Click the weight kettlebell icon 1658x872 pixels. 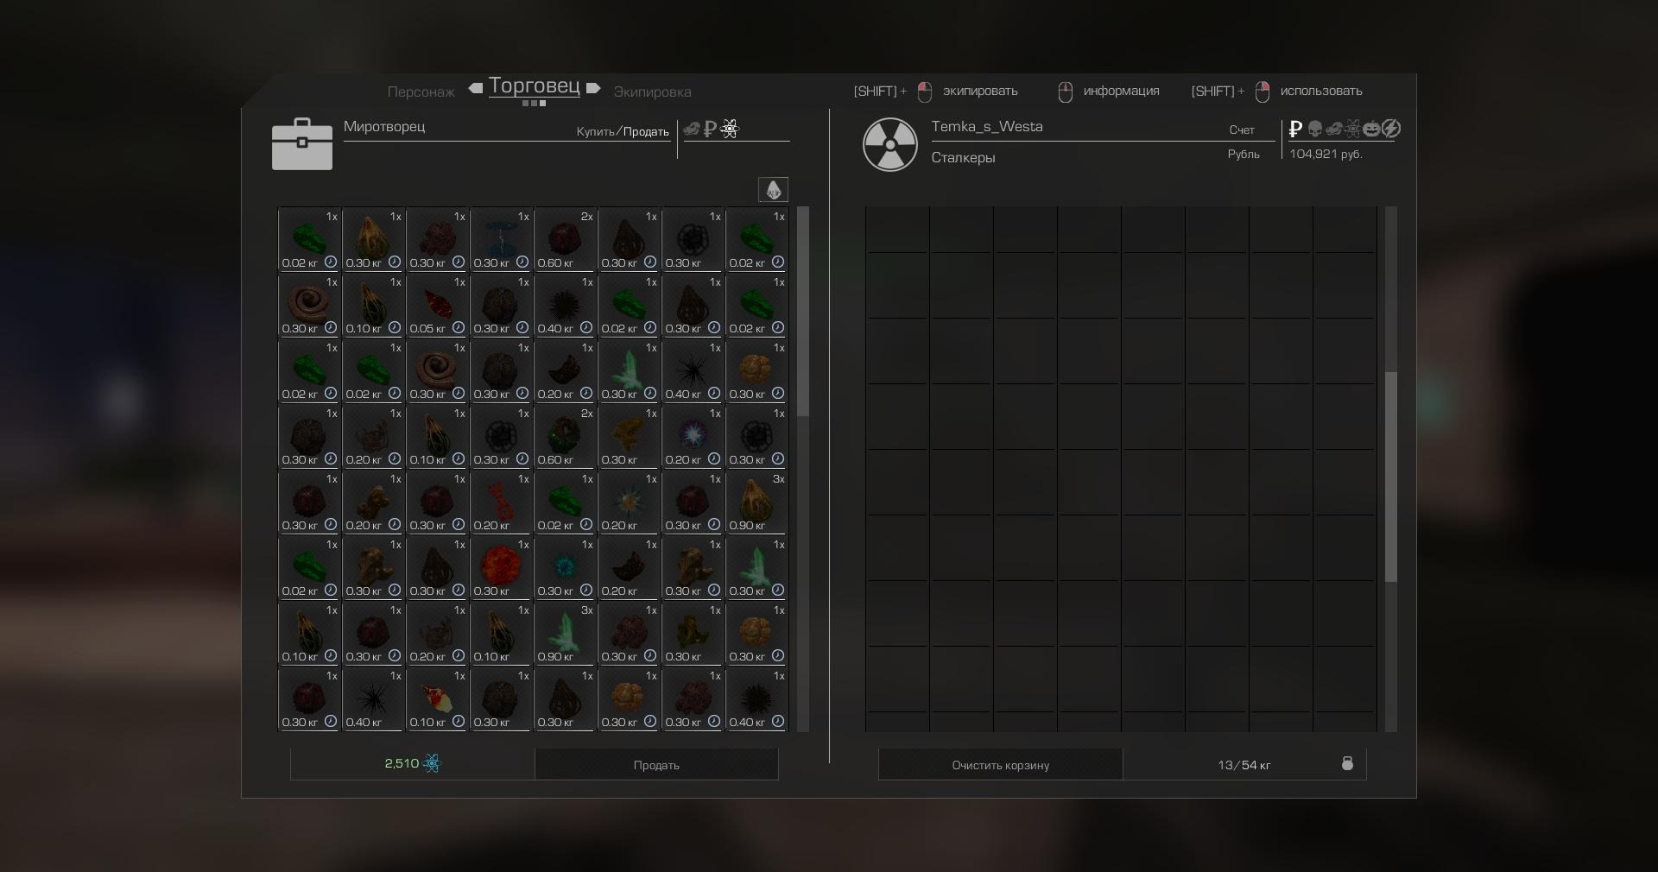pos(1347,763)
